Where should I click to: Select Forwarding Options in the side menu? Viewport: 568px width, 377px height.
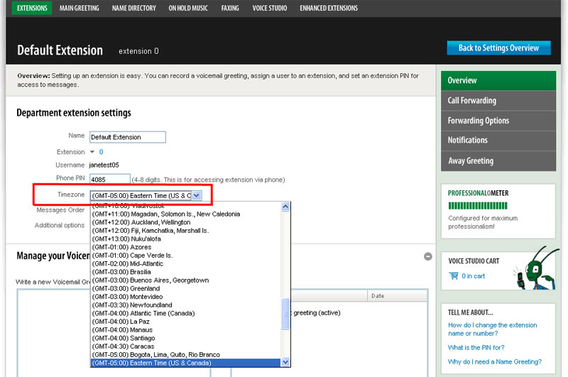(x=498, y=121)
